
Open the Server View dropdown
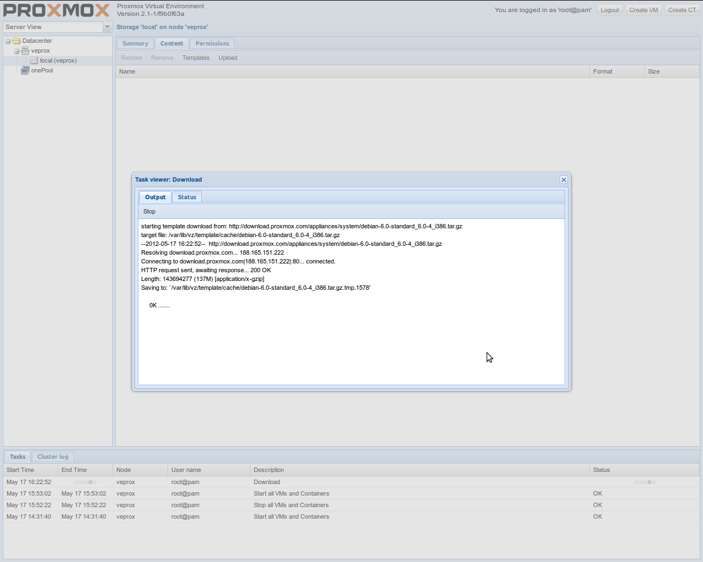(x=107, y=26)
